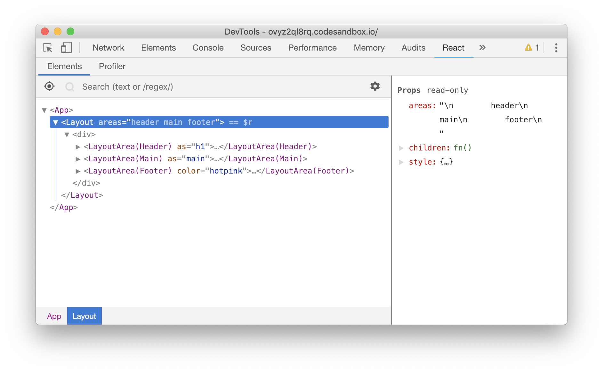Click the </div> closing tag
Image resolution: width=603 pixels, height=372 pixels.
coord(86,183)
